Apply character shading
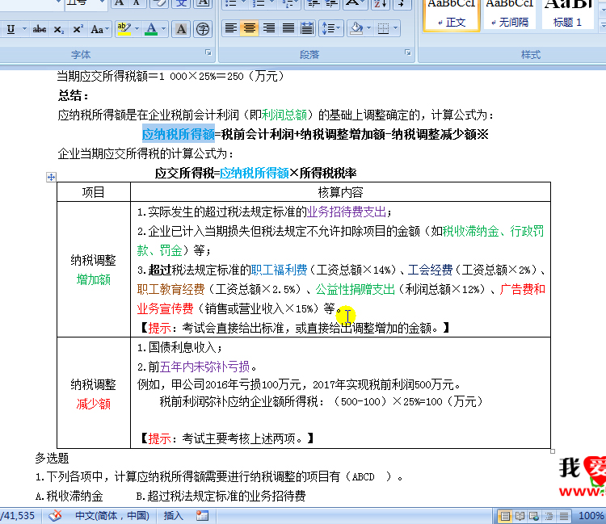The image size is (606, 524). [x=181, y=29]
